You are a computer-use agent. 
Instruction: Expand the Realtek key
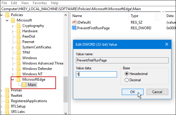[1, 96]
